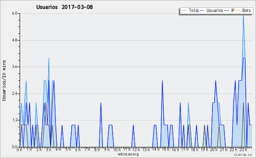Click the 3 h time axis marker
The height and width of the screenshot is (158, 256).
pos(49,150)
